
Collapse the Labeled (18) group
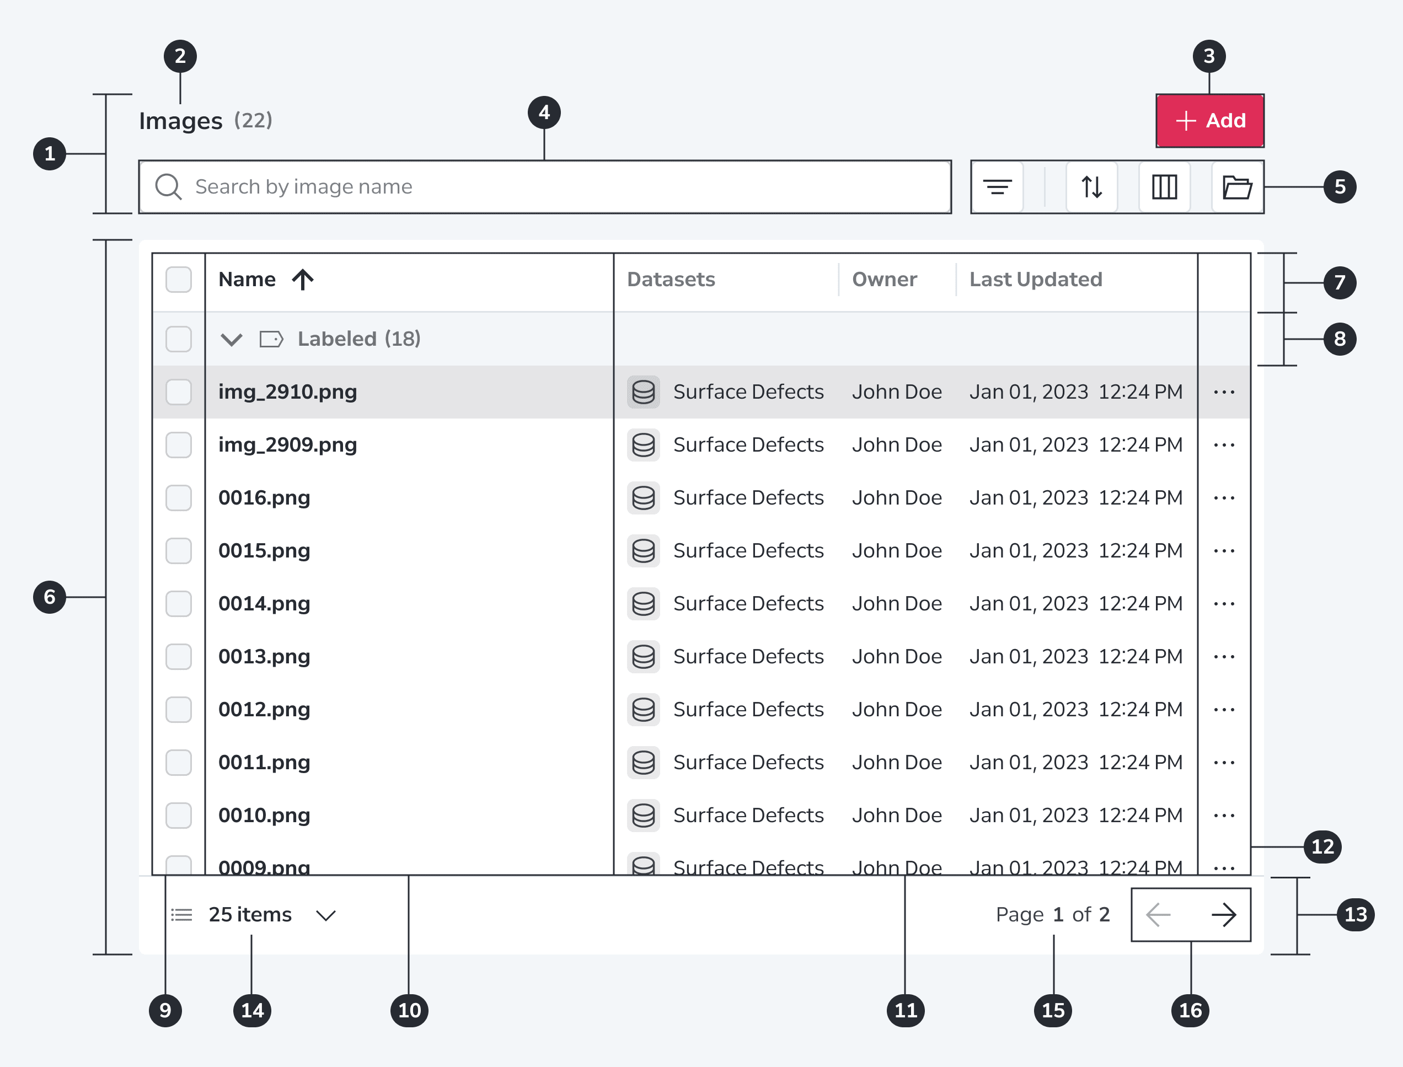coord(231,339)
